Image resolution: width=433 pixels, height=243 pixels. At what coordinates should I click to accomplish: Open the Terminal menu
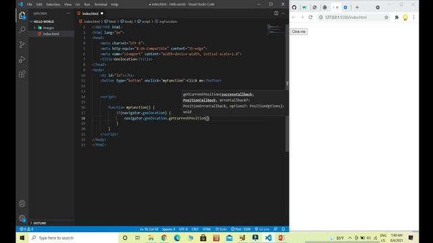point(101,5)
